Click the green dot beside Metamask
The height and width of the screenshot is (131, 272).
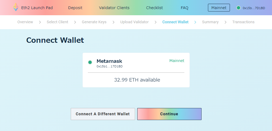point(90,62)
